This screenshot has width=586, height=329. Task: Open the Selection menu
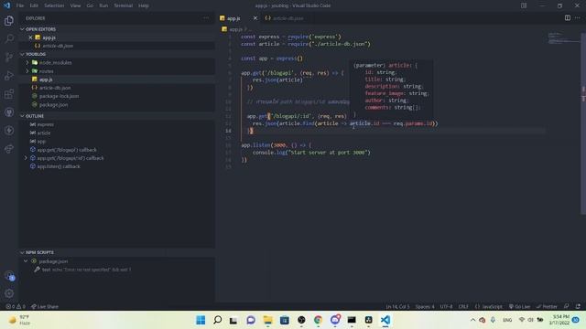pyautogui.click(x=54, y=5)
